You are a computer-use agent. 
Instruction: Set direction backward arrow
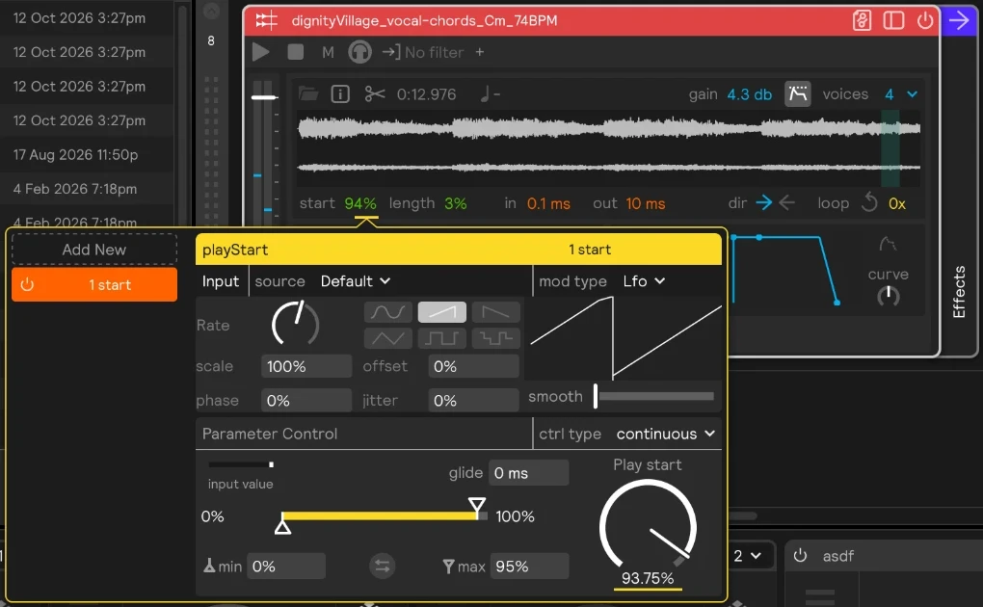pyautogui.click(x=786, y=202)
